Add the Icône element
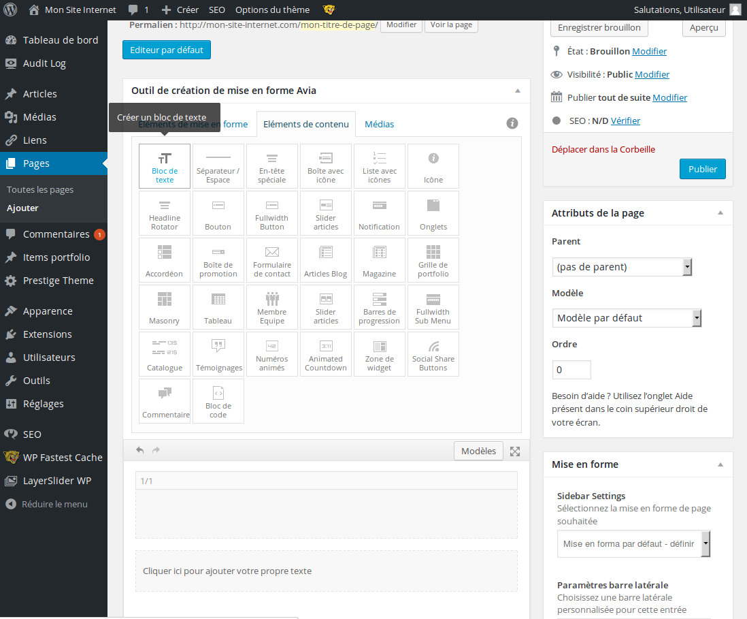The width and height of the screenshot is (747, 619). click(433, 166)
